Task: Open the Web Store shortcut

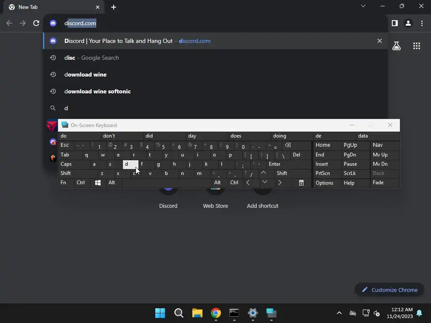Action: tap(215, 199)
